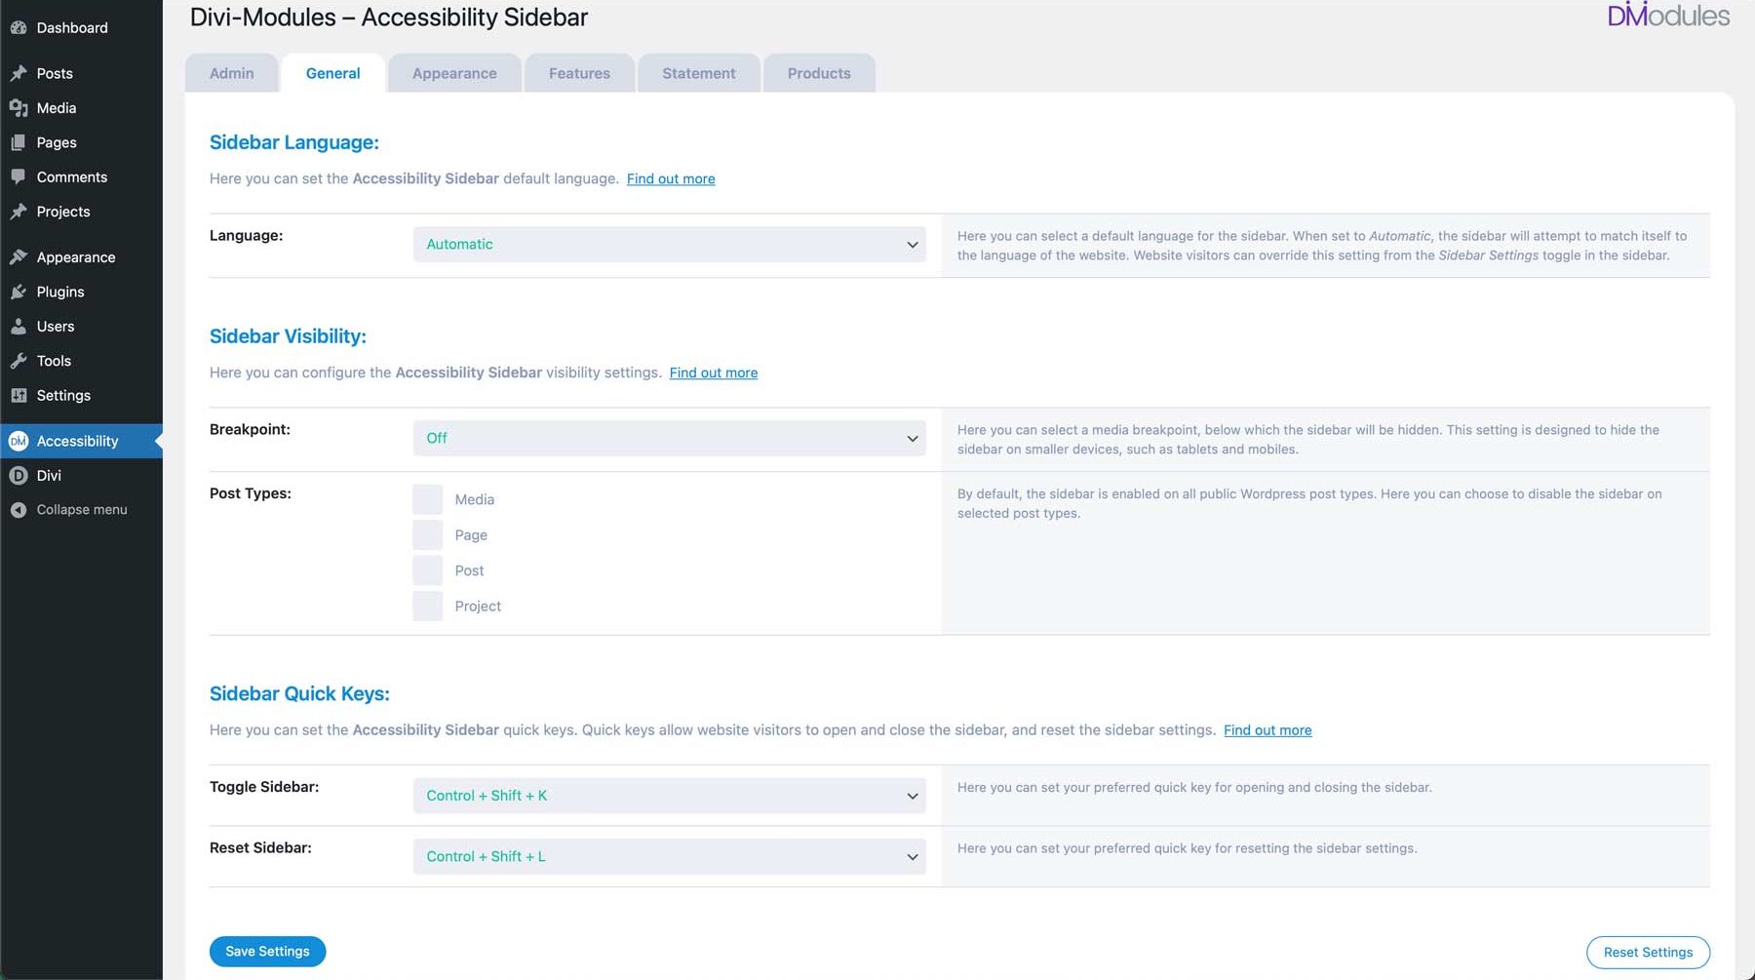Open the Language dropdown set to Automatic
The width and height of the screenshot is (1755, 980).
point(669,244)
